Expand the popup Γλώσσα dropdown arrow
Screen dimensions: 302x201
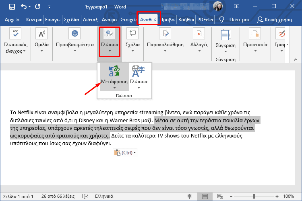139,88
